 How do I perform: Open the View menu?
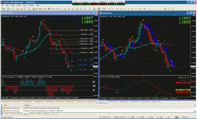[7, 6]
